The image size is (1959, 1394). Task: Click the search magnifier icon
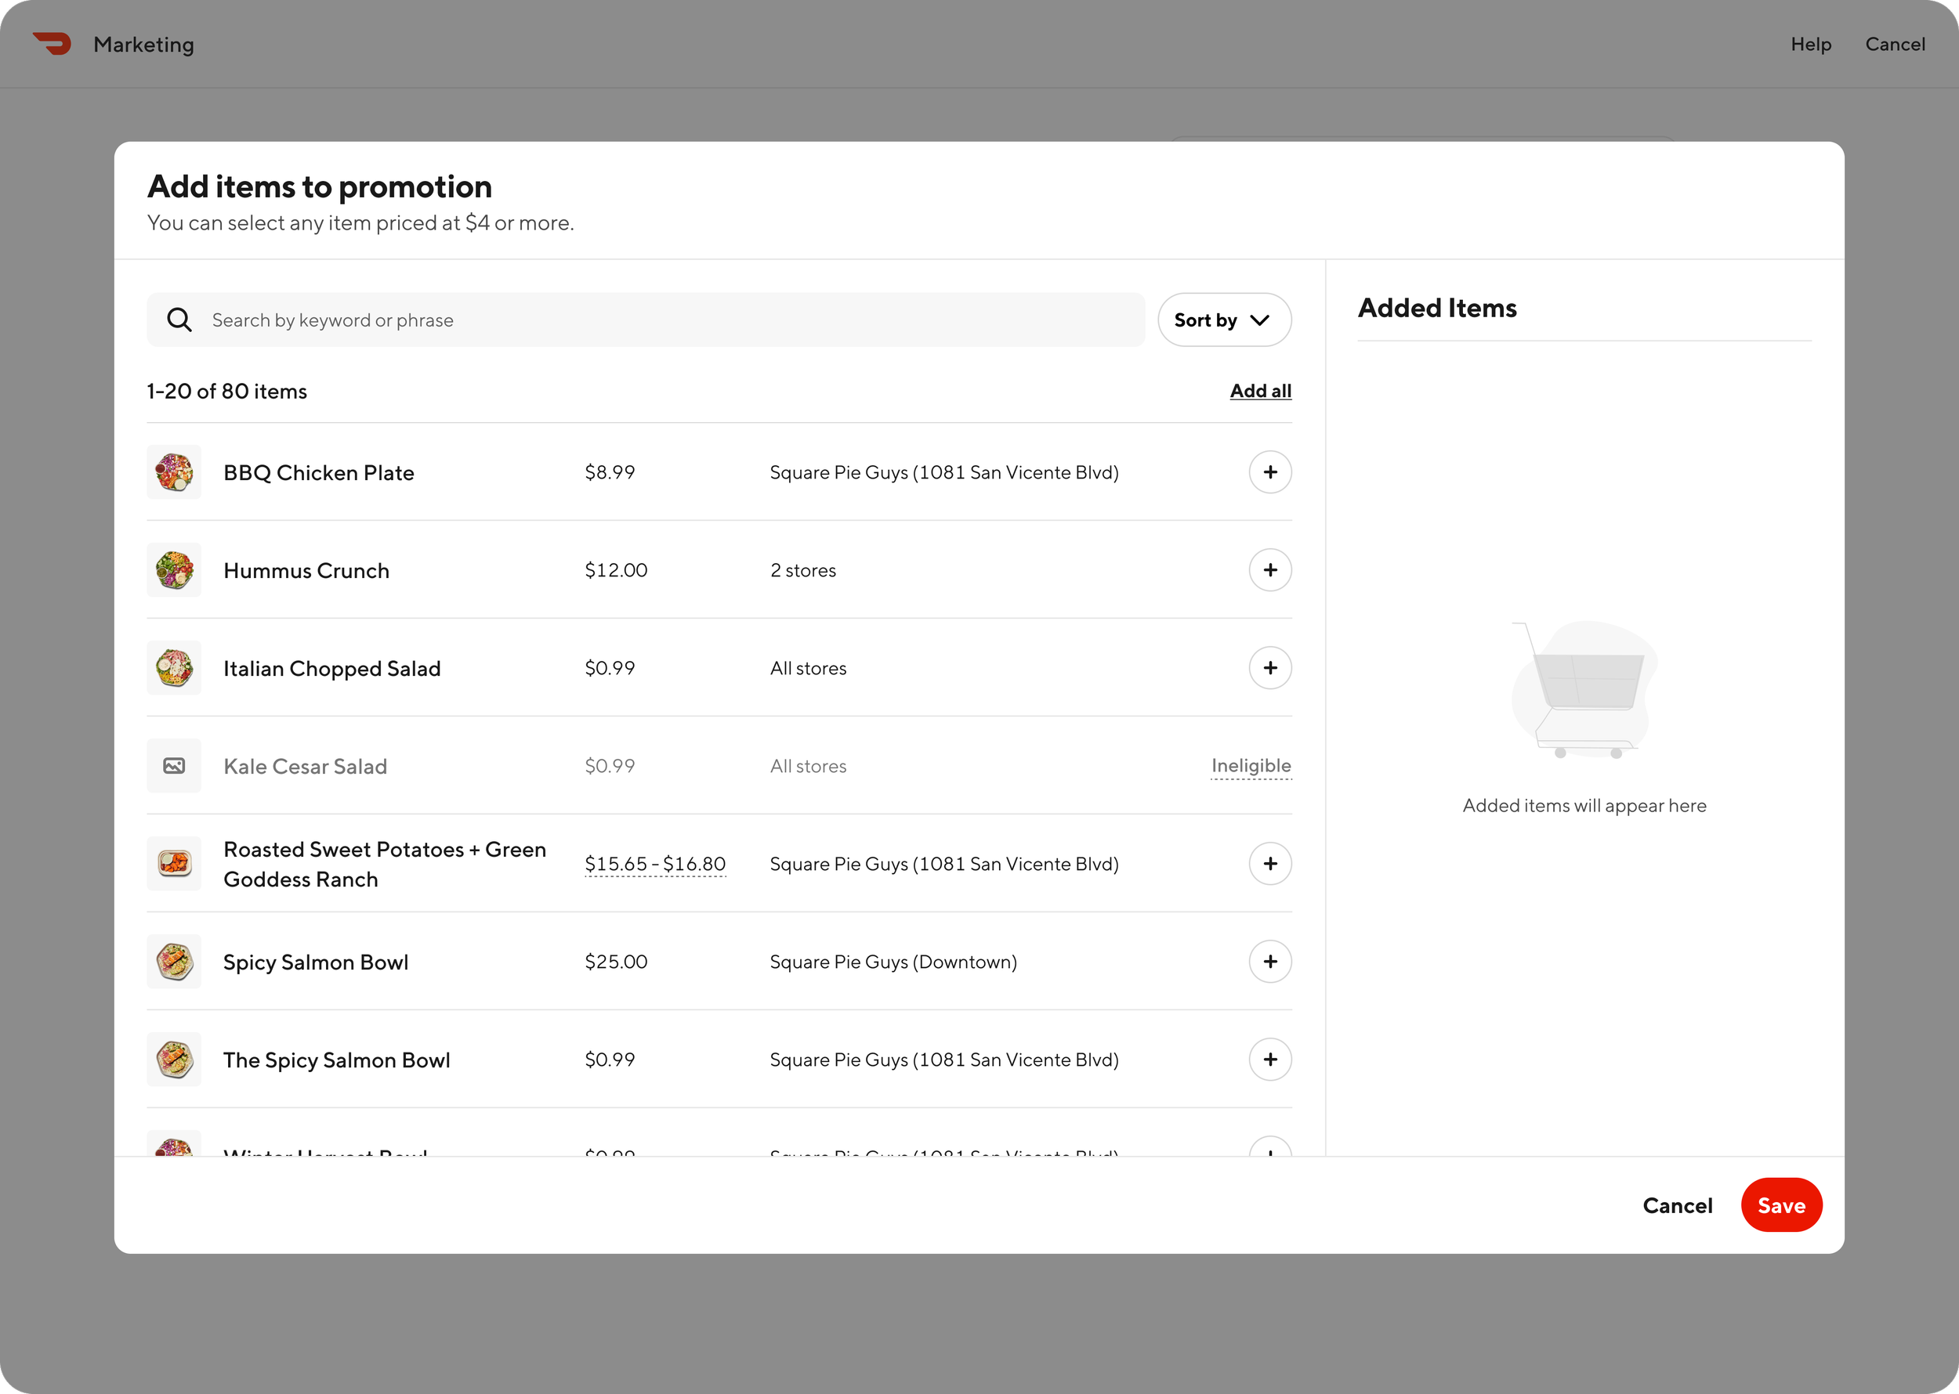(x=179, y=320)
